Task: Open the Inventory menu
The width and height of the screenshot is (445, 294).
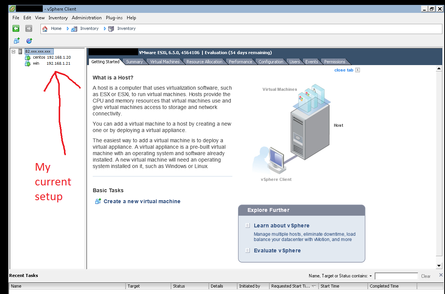Action: pos(58,17)
